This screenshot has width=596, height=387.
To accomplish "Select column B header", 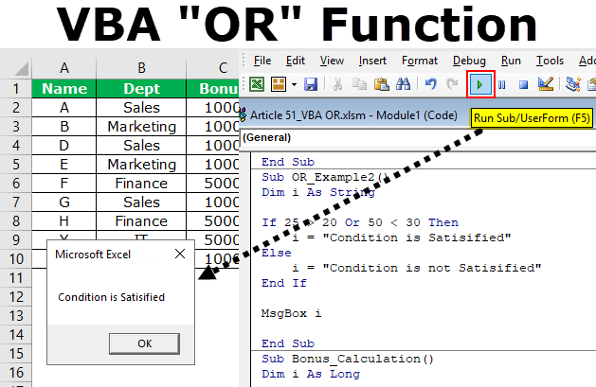I will click(x=141, y=68).
